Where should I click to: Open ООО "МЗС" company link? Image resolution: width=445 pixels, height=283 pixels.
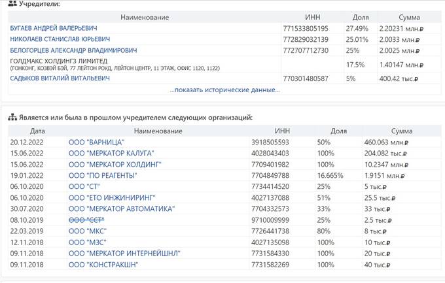tap(86, 242)
